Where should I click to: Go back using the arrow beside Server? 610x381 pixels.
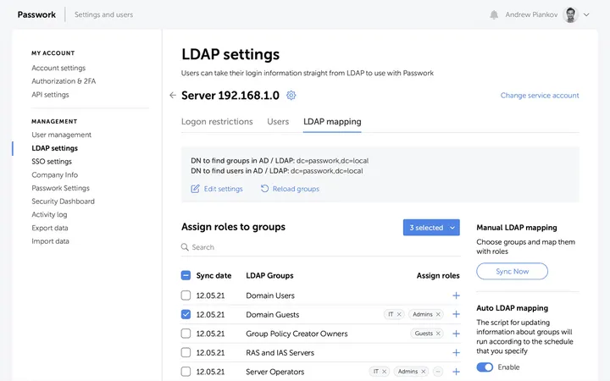[173, 95]
